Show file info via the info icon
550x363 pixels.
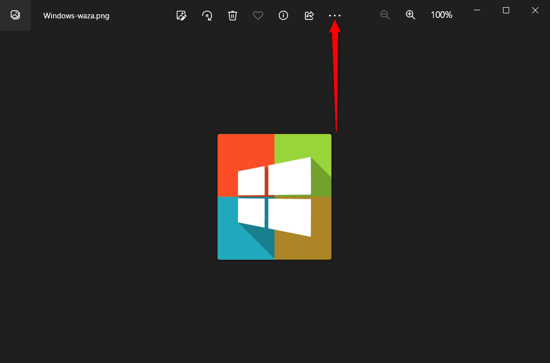point(283,15)
